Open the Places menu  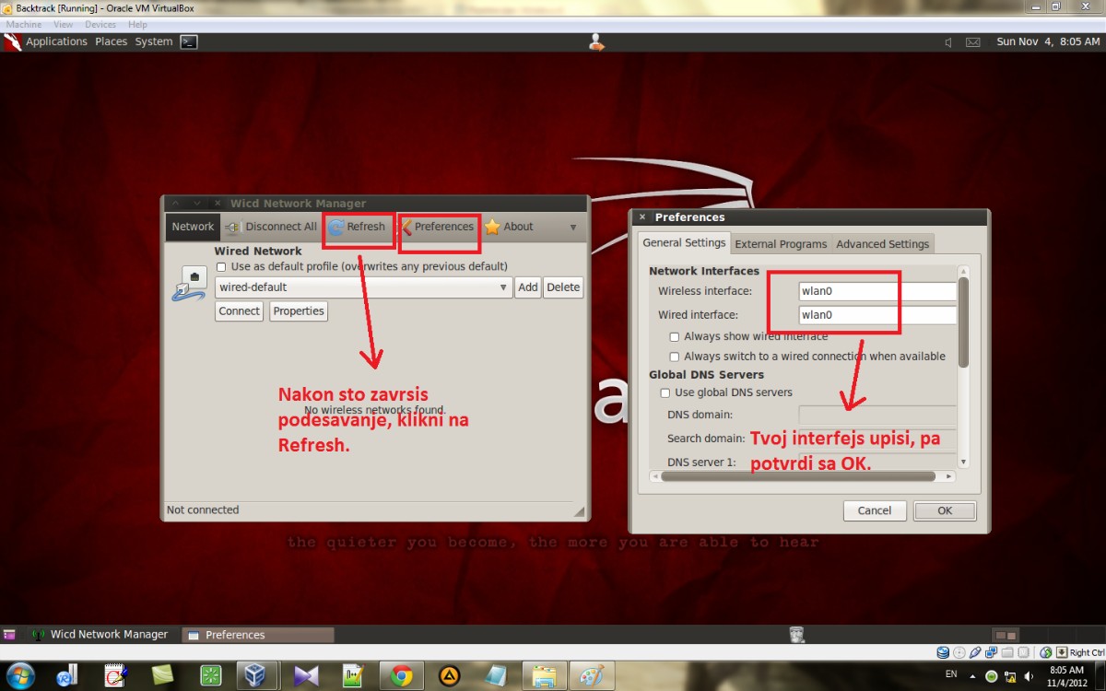(111, 41)
